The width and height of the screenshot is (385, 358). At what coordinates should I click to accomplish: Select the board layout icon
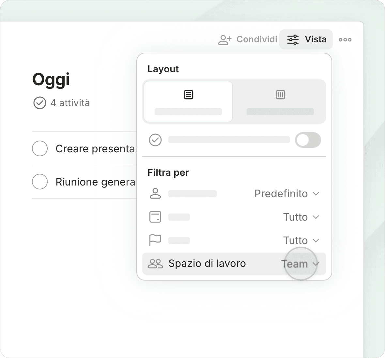(x=280, y=95)
